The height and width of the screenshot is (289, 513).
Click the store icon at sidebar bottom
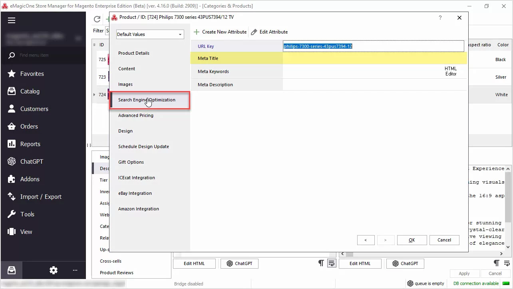pyautogui.click(x=12, y=270)
